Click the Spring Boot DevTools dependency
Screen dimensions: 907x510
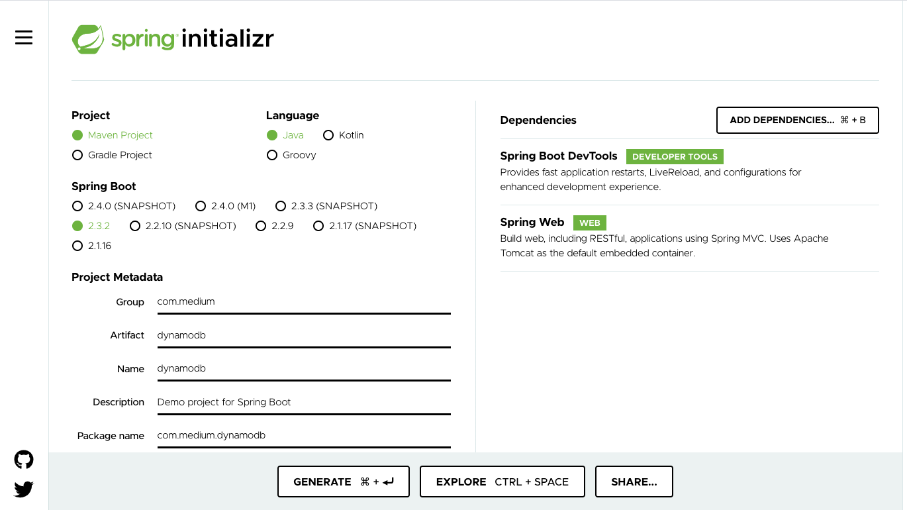pos(690,172)
